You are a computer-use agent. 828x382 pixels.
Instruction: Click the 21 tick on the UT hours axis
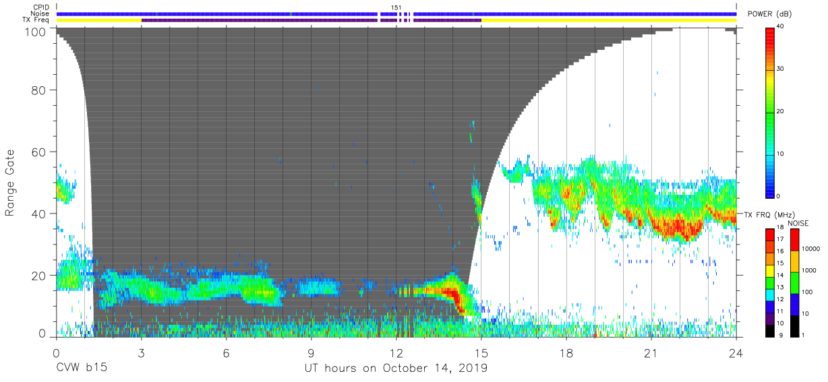[x=651, y=353]
